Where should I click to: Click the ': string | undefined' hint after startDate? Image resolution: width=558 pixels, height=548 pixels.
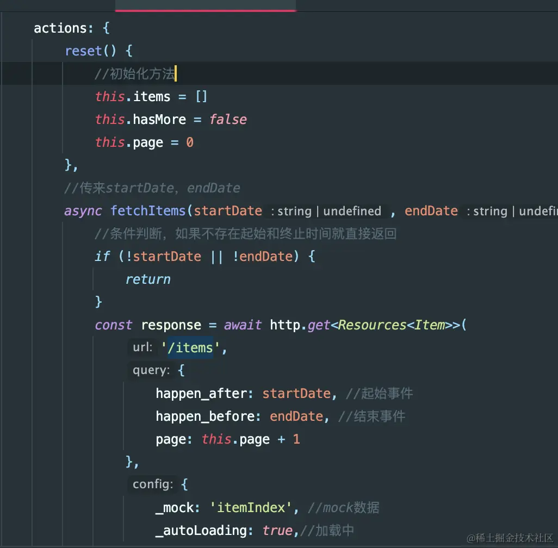tap(326, 211)
